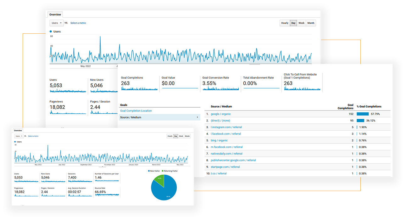Click the blue Users legend dot above the large chart

pos(51,31)
